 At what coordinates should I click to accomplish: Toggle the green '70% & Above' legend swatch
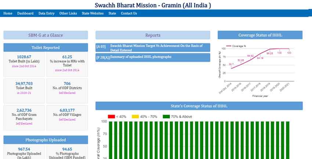[x=166, y=117]
